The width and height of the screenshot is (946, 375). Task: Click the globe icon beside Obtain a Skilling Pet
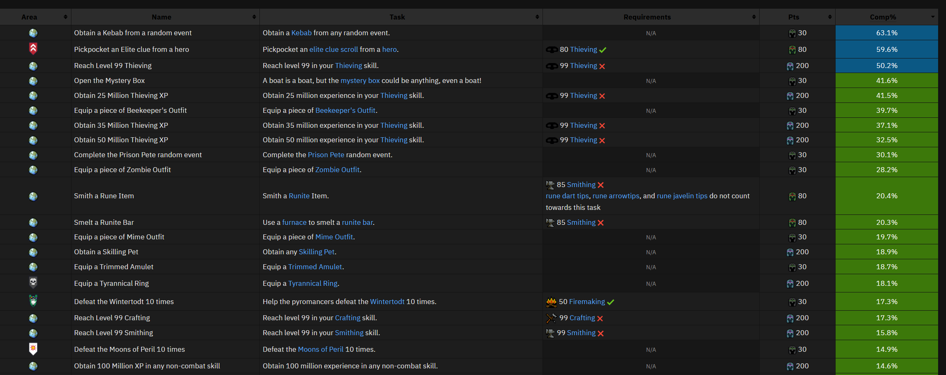tap(33, 252)
